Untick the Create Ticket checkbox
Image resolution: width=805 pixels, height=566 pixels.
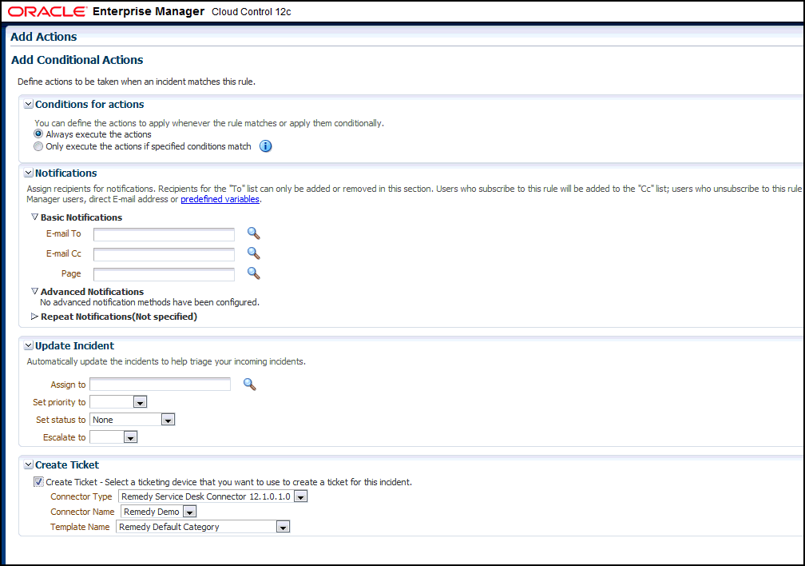38,482
